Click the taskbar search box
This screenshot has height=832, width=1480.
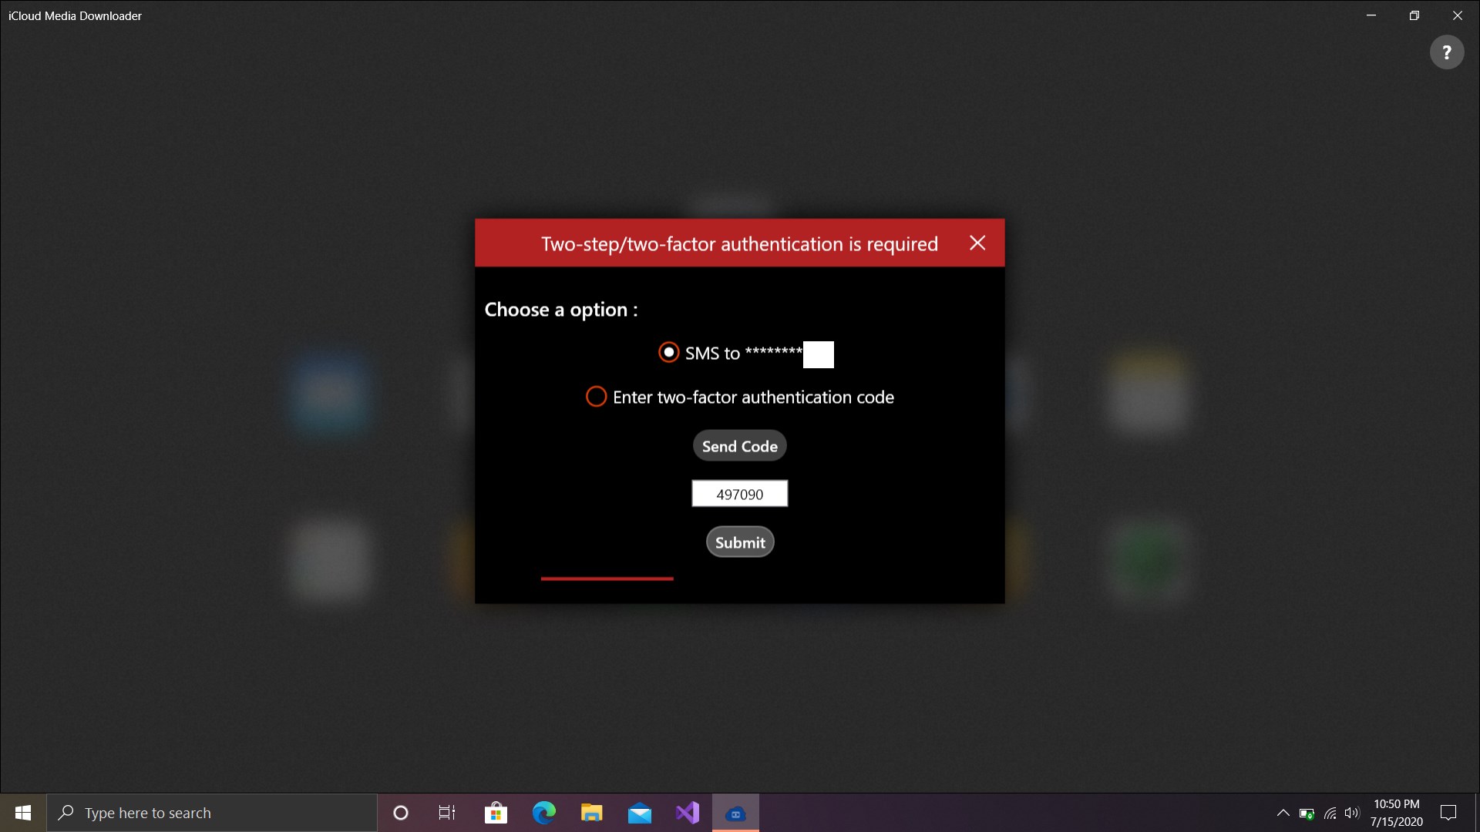[212, 813]
